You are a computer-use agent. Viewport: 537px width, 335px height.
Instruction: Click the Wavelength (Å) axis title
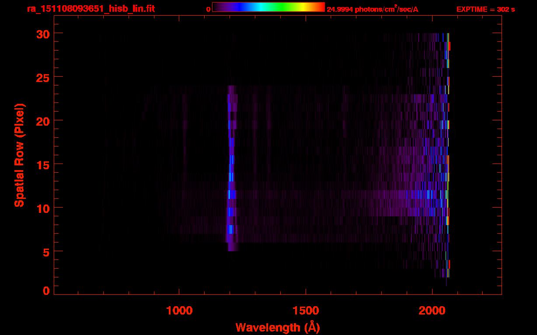coord(278,327)
